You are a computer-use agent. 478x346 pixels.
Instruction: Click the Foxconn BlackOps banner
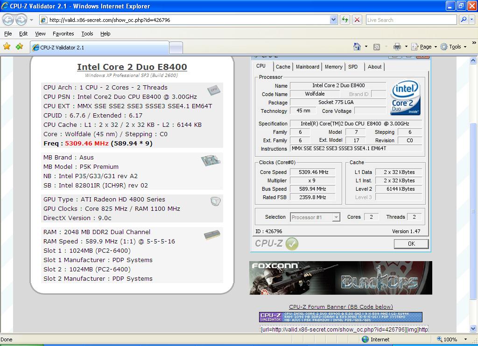pos(340,278)
